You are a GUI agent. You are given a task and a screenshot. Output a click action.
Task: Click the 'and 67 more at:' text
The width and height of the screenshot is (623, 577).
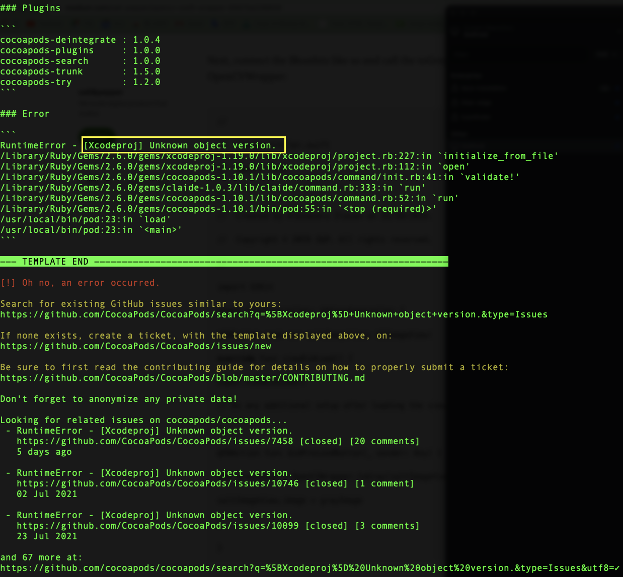41,557
